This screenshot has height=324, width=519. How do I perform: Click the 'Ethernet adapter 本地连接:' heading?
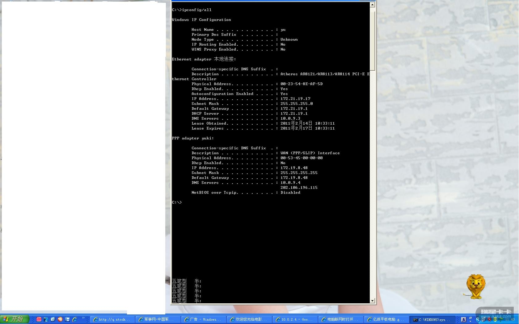tap(204, 59)
